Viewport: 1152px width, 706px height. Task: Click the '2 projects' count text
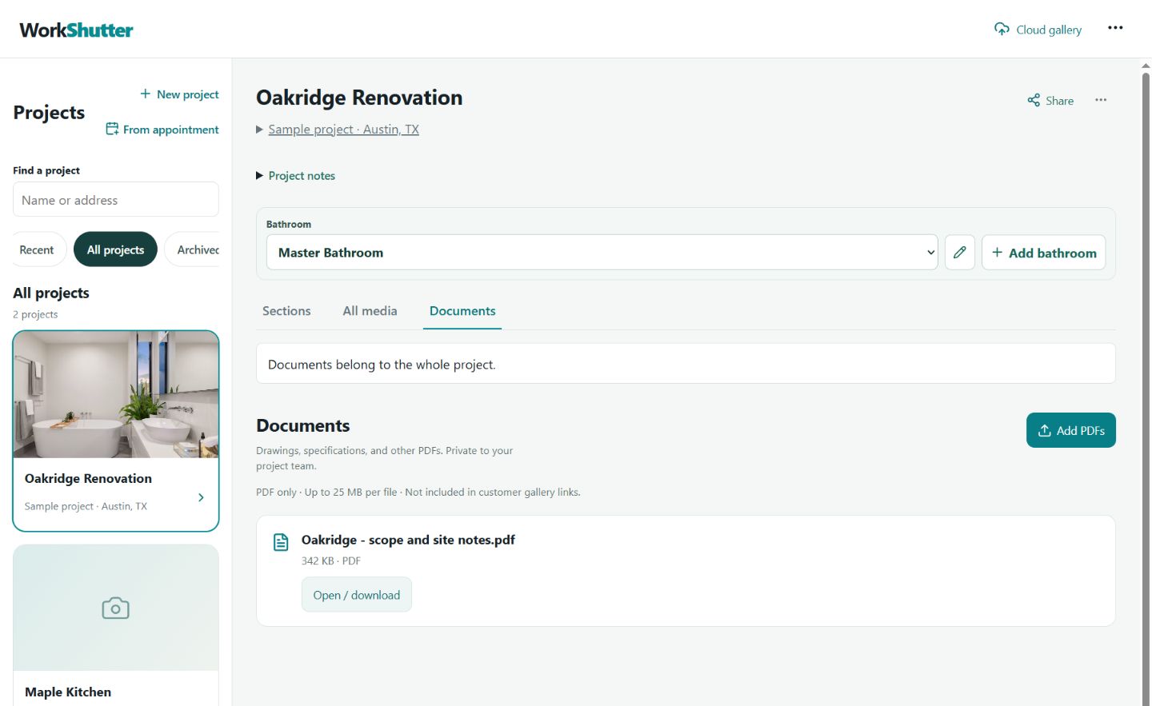35,314
